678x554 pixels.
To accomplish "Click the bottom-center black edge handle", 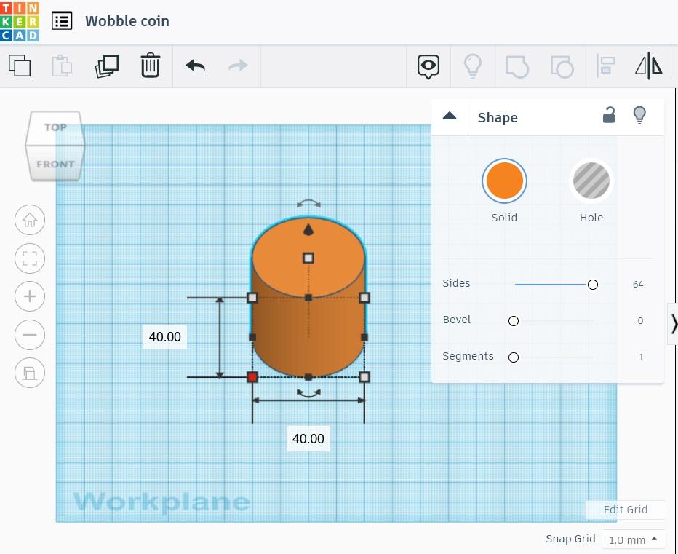I will (308, 377).
